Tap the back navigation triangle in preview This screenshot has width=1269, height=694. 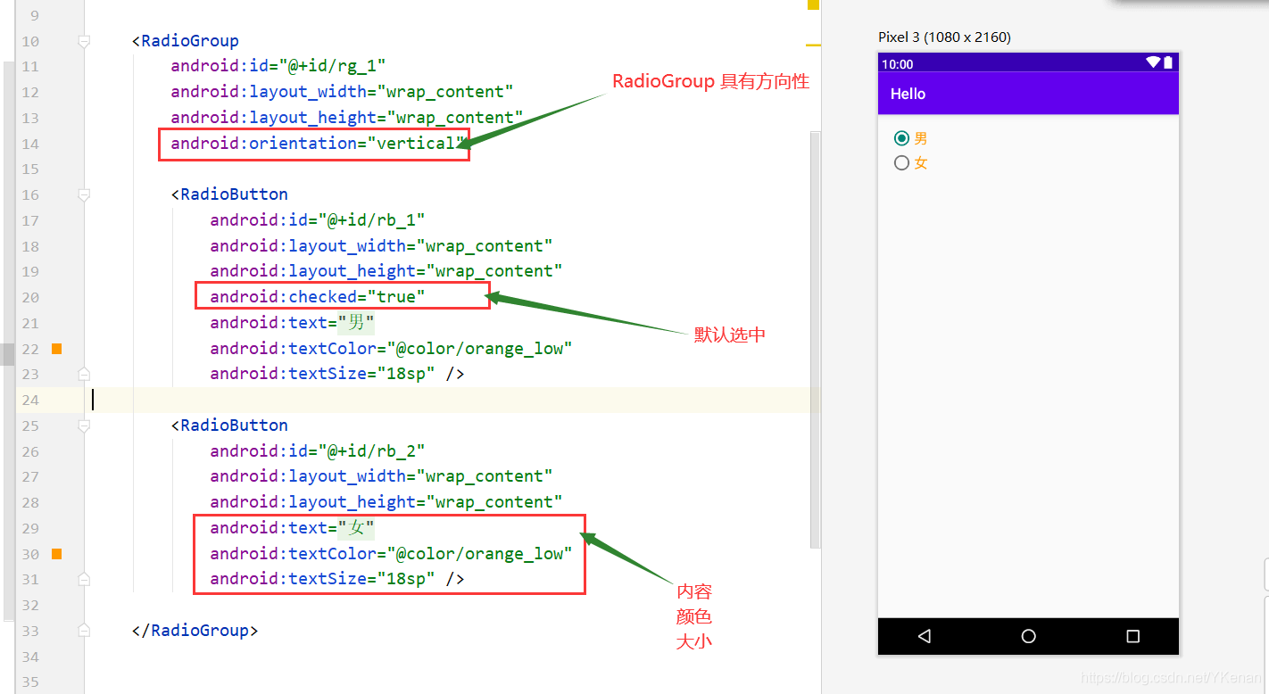pos(925,636)
